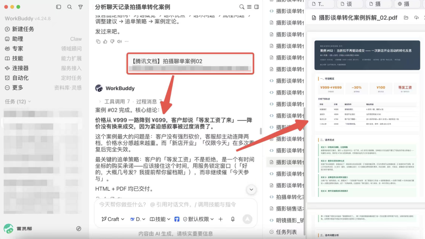The image size is (425, 239).
Task: Open the 摄影销售话 file in list
Action: click(x=286, y=209)
